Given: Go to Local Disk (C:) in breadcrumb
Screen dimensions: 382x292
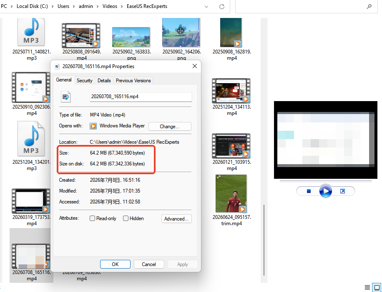Looking at the screenshot, I should point(32,6).
